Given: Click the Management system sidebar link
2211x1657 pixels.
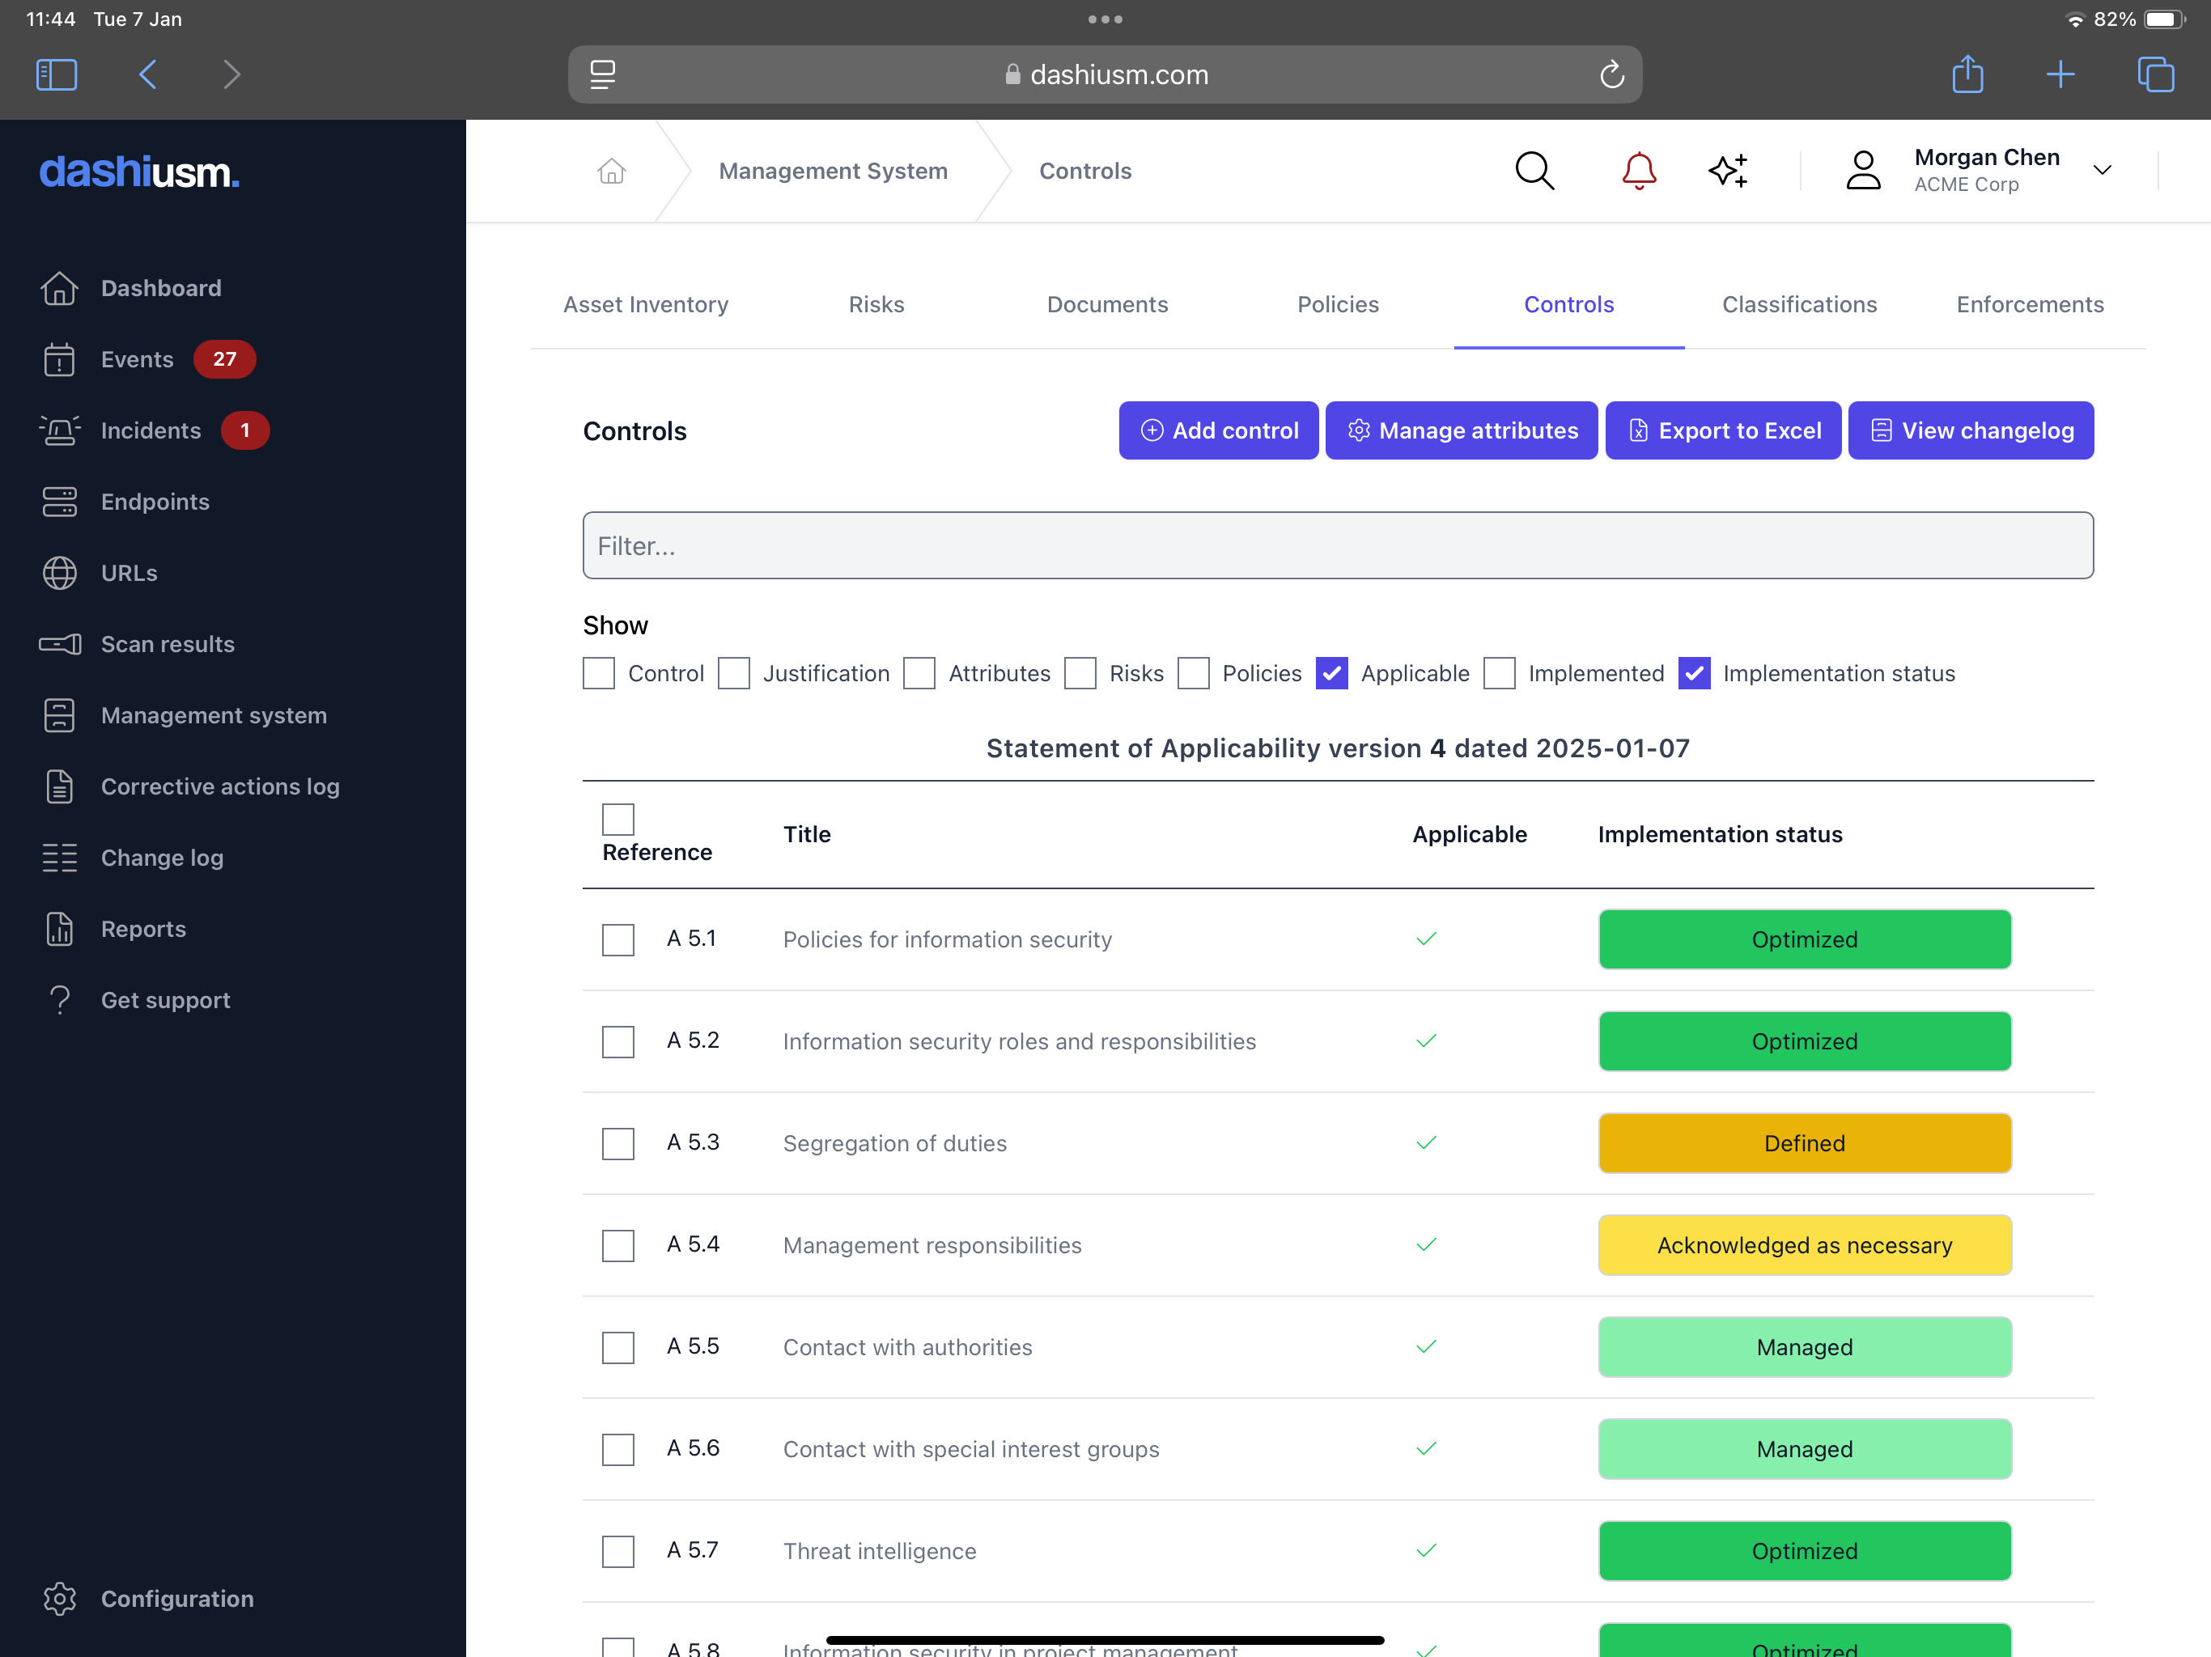Looking at the screenshot, I should click(x=212, y=714).
